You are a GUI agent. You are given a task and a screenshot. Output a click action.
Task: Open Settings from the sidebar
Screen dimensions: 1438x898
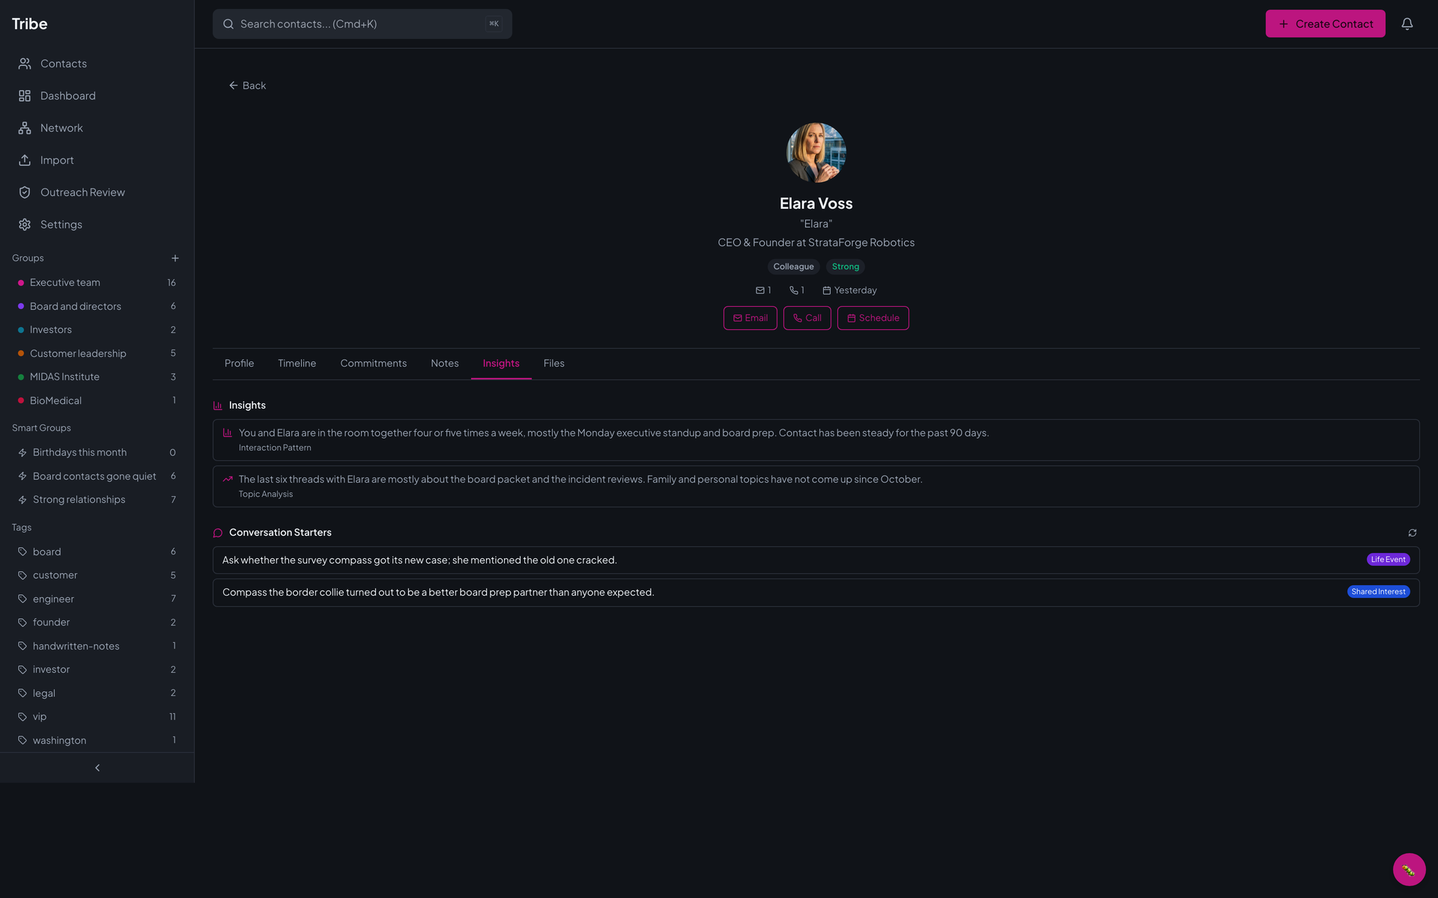pyautogui.click(x=97, y=224)
